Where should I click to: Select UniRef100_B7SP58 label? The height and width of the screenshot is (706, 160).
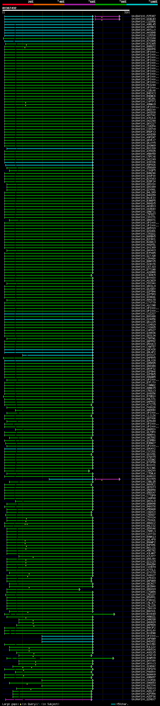pos(143,462)
